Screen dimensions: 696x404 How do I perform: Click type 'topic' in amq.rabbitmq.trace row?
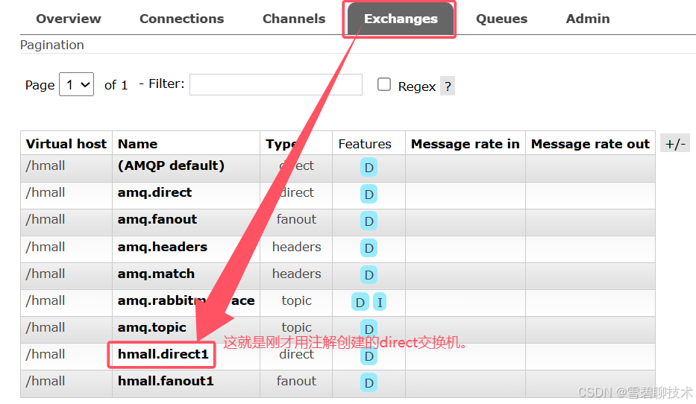point(296,300)
